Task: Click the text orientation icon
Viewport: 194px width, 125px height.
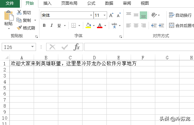Action: pyautogui.click(x=154, y=15)
